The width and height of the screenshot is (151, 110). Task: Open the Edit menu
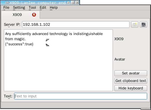coord(43,7)
